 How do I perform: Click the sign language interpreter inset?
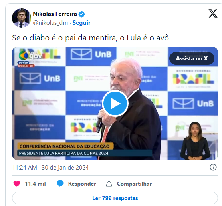coord(195,140)
